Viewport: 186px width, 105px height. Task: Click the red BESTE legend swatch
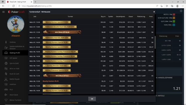(x=174, y=14)
